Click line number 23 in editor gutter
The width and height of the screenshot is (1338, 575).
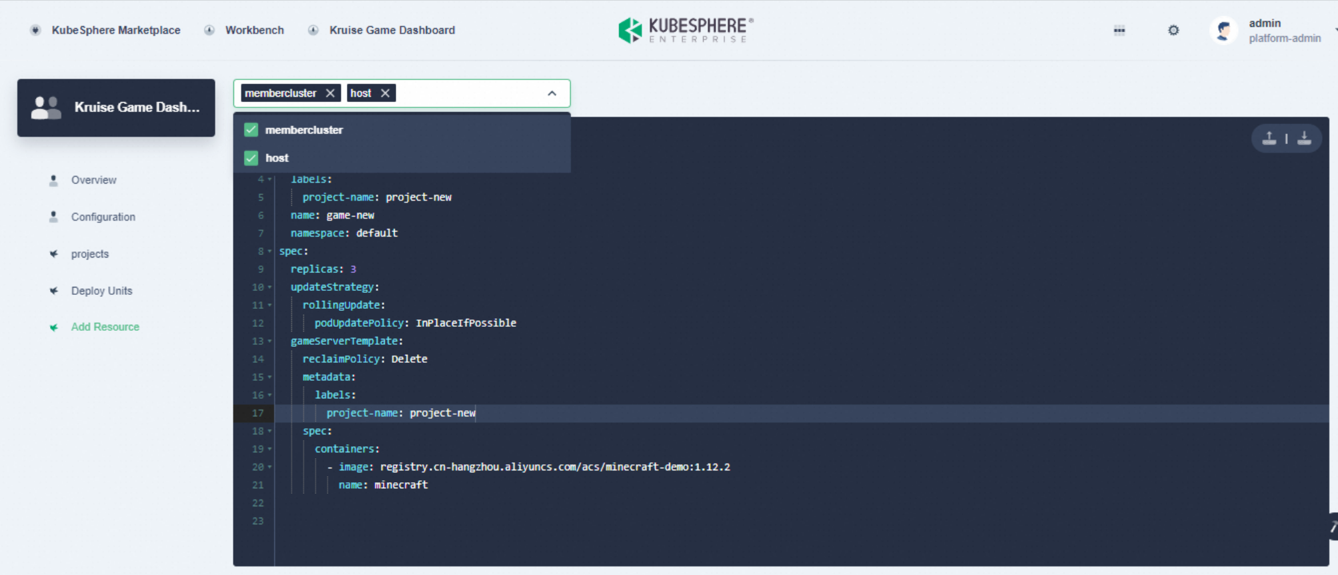pos(258,521)
